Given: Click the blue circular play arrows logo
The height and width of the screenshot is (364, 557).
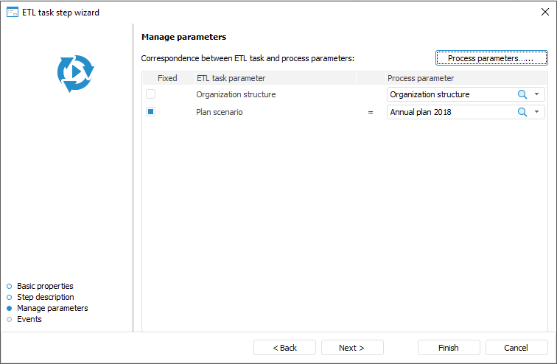Looking at the screenshot, I should 76,73.
